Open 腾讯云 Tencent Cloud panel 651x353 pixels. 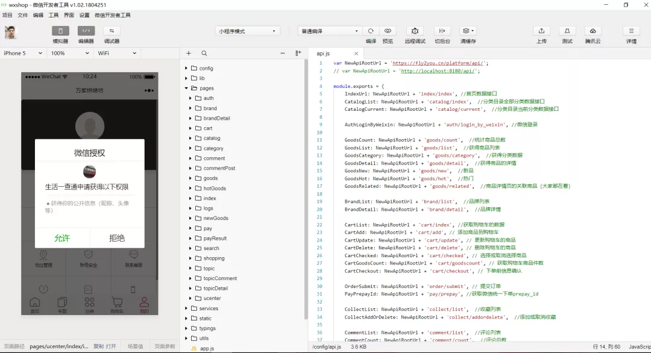[x=593, y=34]
